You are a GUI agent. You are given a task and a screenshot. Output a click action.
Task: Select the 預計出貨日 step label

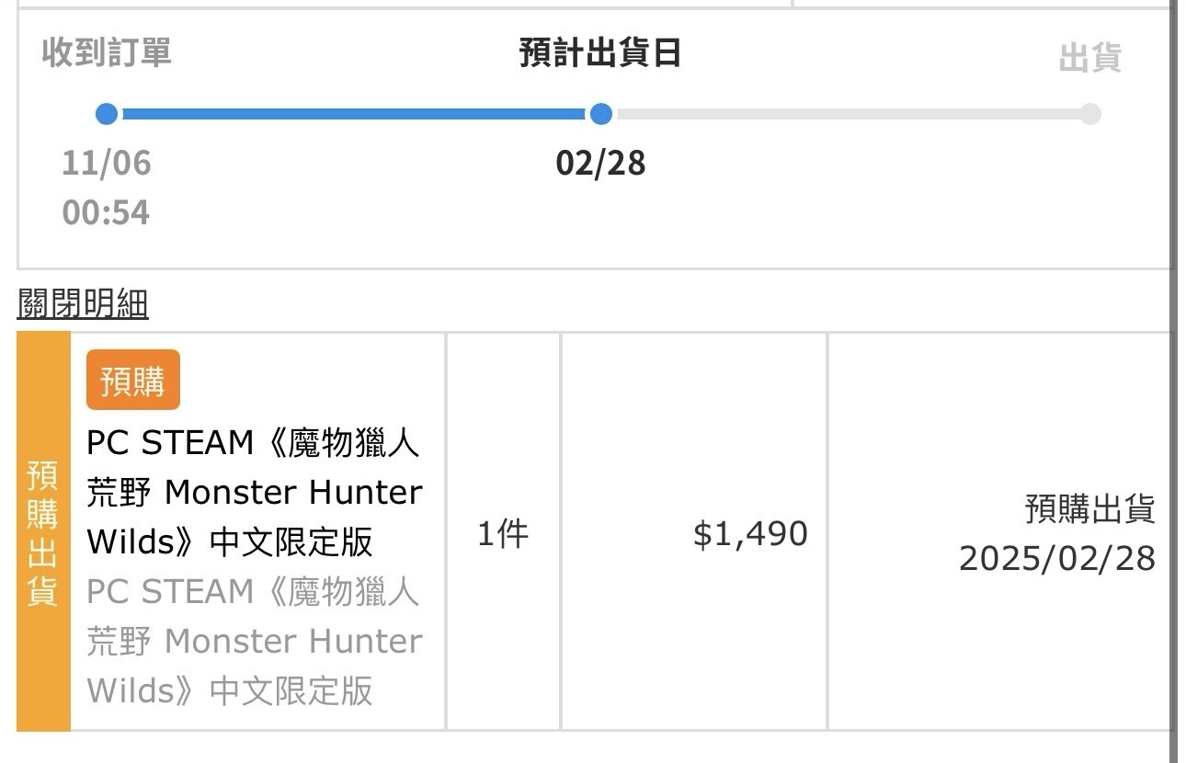point(599,52)
